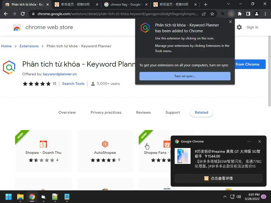Viewport: 271px width, 203px height.
Task: Open Extensions breadcrumb link
Action: pyautogui.click(x=29, y=46)
